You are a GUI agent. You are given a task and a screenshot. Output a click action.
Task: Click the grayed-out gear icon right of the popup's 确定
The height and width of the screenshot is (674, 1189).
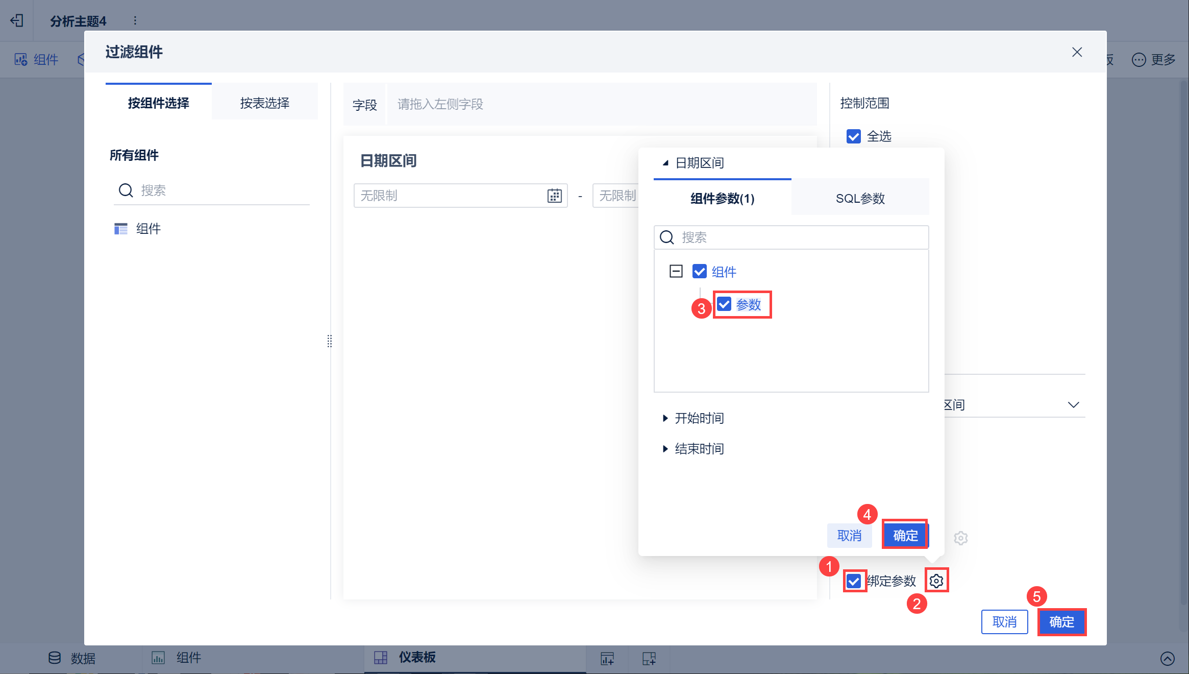pos(960,538)
